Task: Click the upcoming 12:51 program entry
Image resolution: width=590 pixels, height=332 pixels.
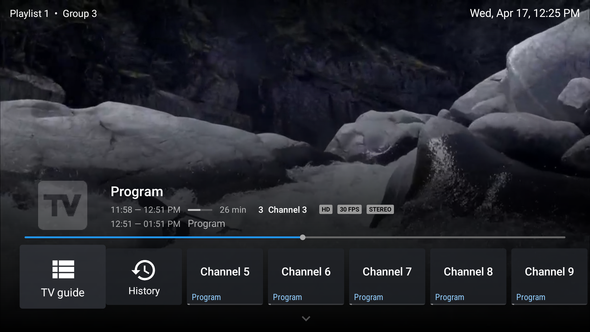Action: coord(168,224)
